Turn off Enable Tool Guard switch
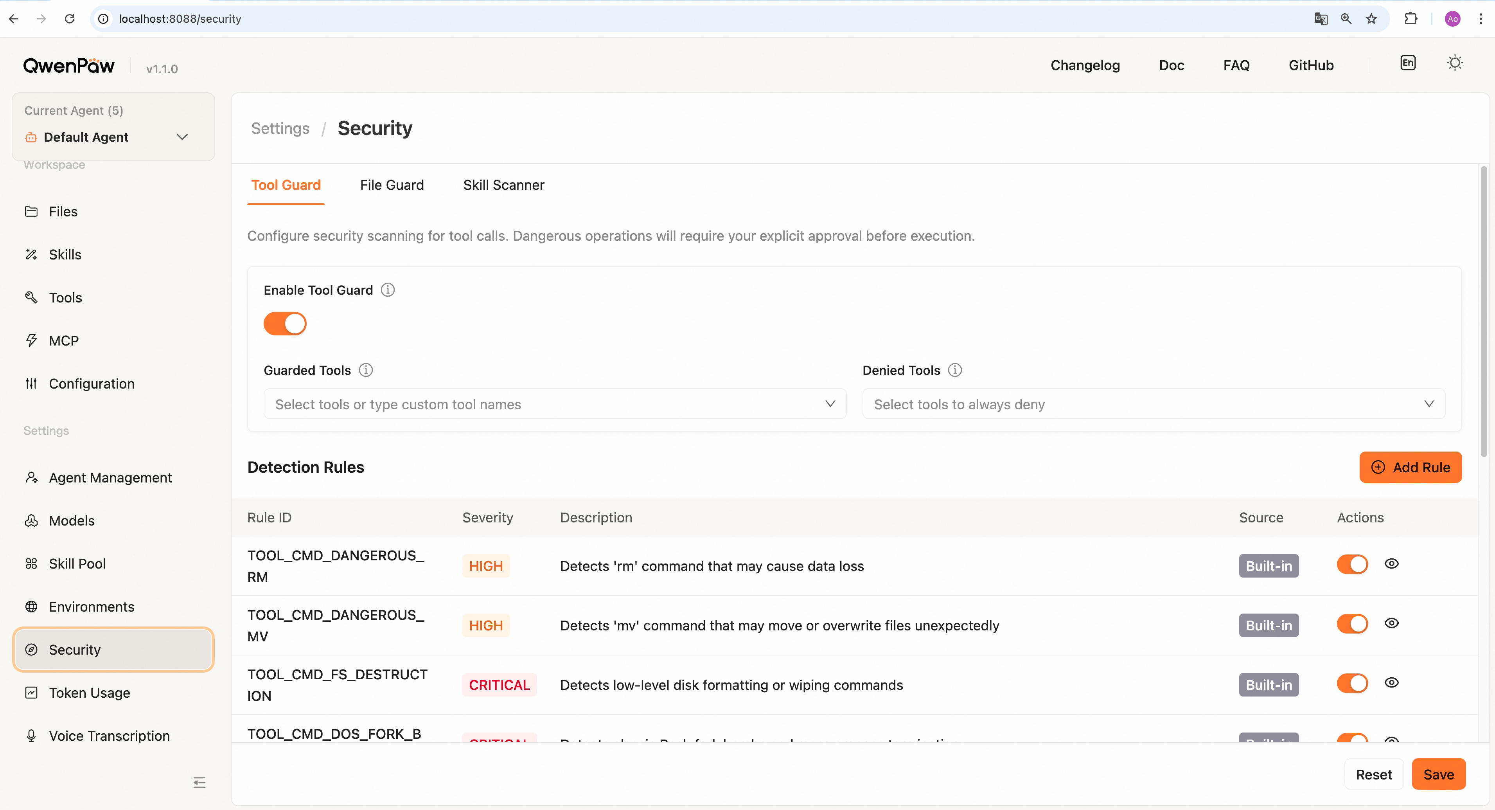This screenshot has height=810, width=1495. [285, 324]
